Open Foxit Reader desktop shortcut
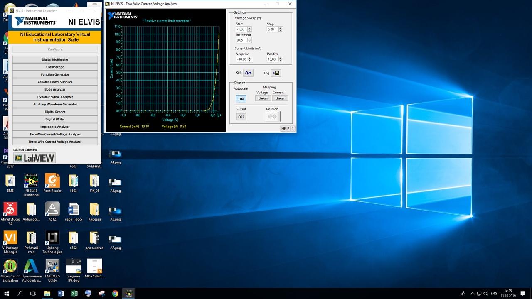 (52, 183)
